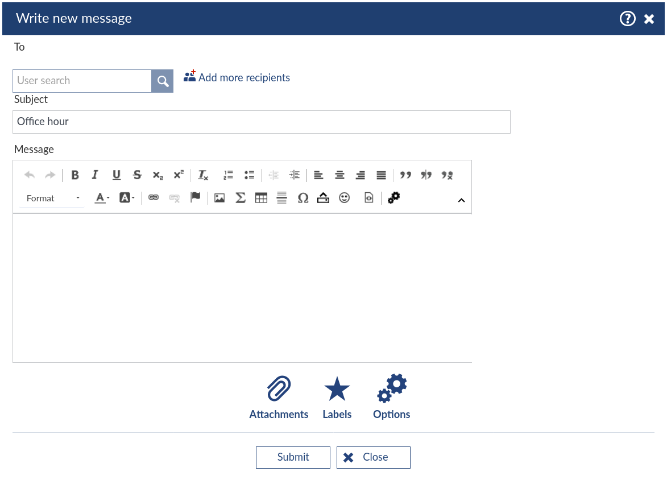The image size is (667, 484).
Task: Open the Format paragraph dropdown
Action: pos(52,198)
